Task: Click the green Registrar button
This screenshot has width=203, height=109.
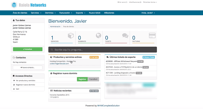Action: 82,79
